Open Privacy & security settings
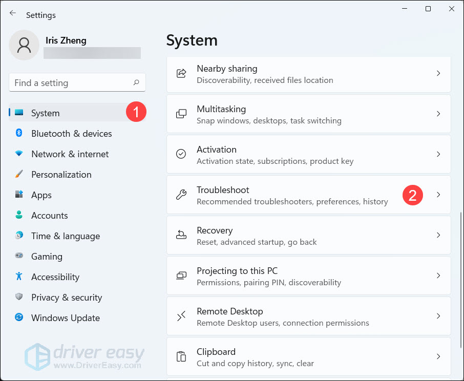Image resolution: width=464 pixels, height=381 pixels. coord(66,298)
